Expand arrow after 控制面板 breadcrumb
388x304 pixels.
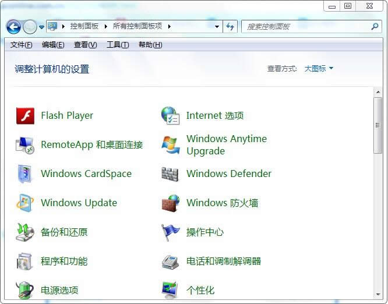click(x=106, y=26)
